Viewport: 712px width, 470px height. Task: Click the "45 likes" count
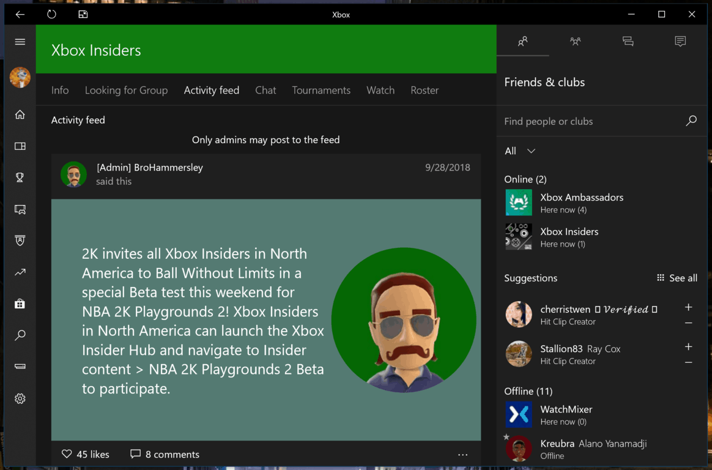(92, 454)
